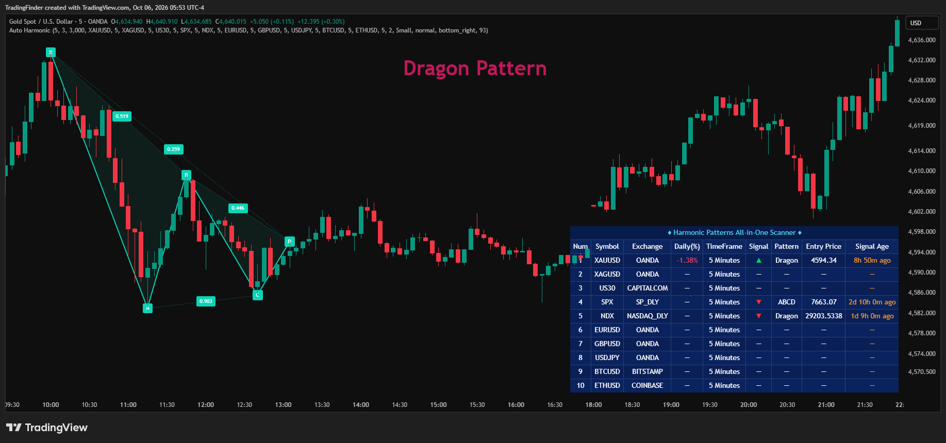Click the Symbol column header
The image size is (946, 443).
[x=607, y=247]
